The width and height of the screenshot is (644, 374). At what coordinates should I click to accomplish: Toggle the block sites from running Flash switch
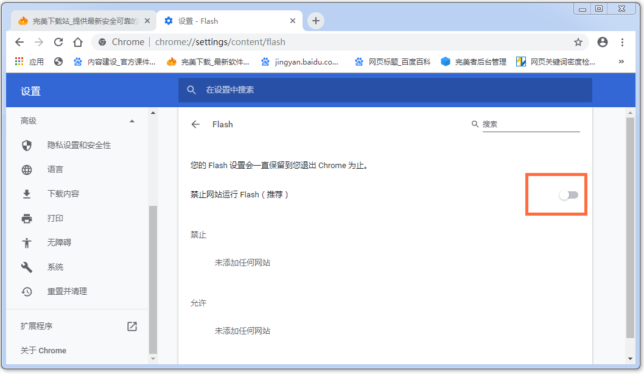coord(569,195)
